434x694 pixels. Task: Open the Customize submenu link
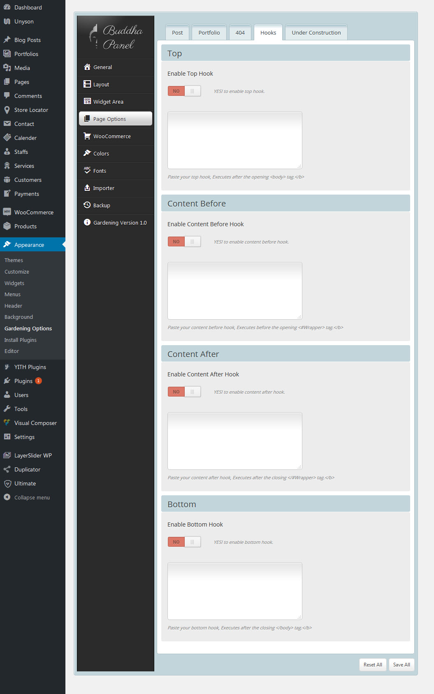tap(17, 272)
